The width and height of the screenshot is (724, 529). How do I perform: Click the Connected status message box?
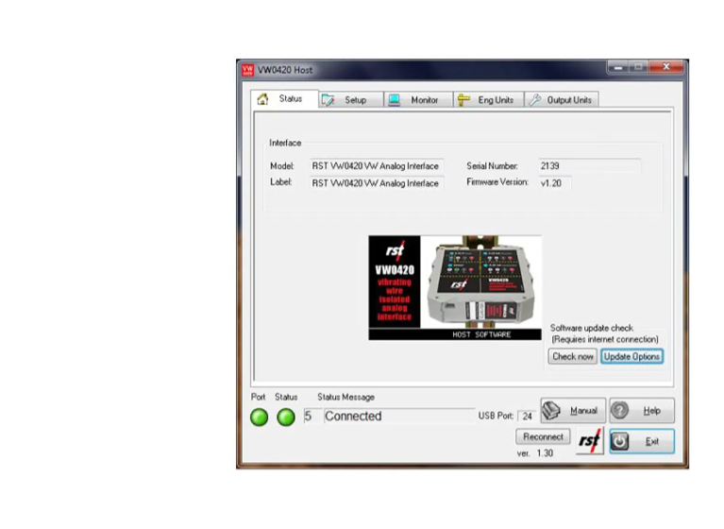(399, 417)
